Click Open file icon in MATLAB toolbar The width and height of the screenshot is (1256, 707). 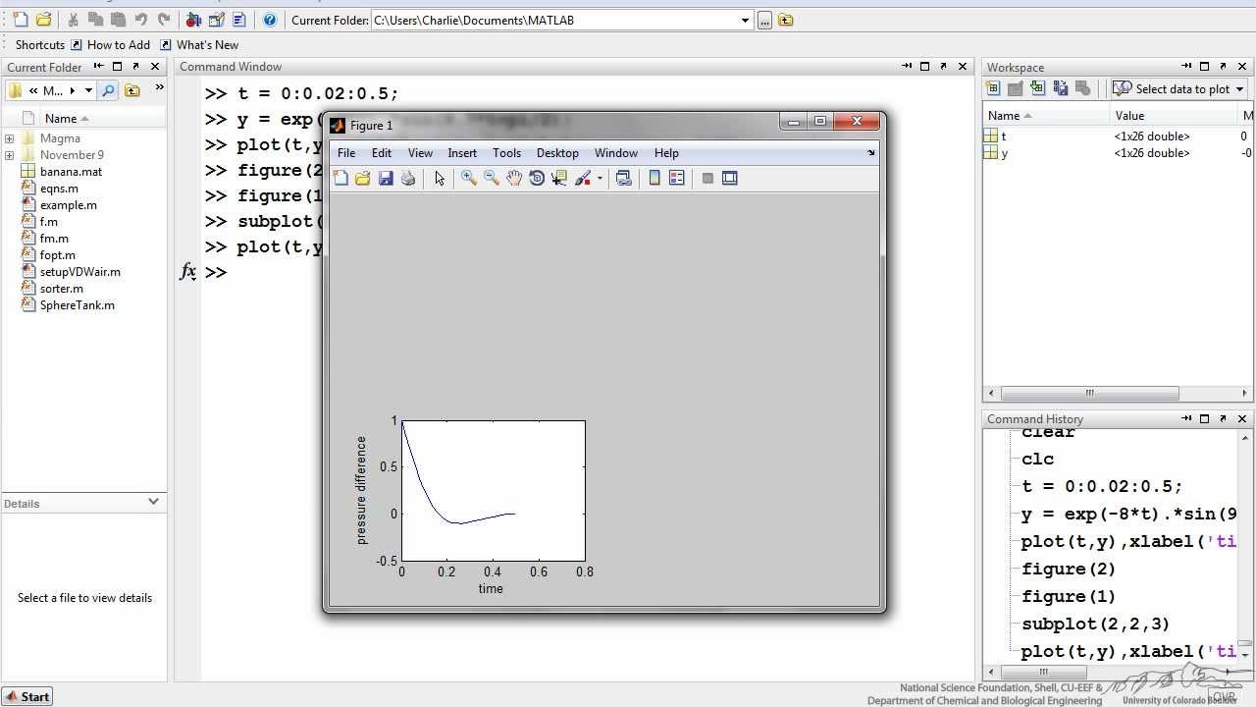coord(43,20)
